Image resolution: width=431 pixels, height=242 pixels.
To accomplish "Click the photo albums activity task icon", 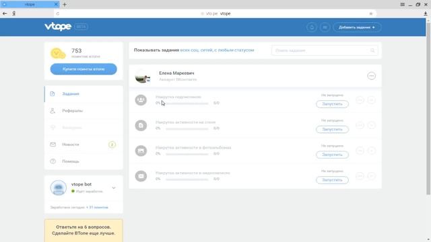I will (x=141, y=151).
